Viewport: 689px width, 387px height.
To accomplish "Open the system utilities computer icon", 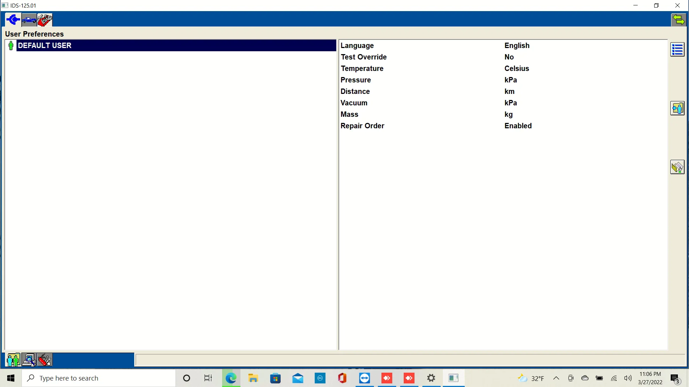I will (x=29, y=359).
